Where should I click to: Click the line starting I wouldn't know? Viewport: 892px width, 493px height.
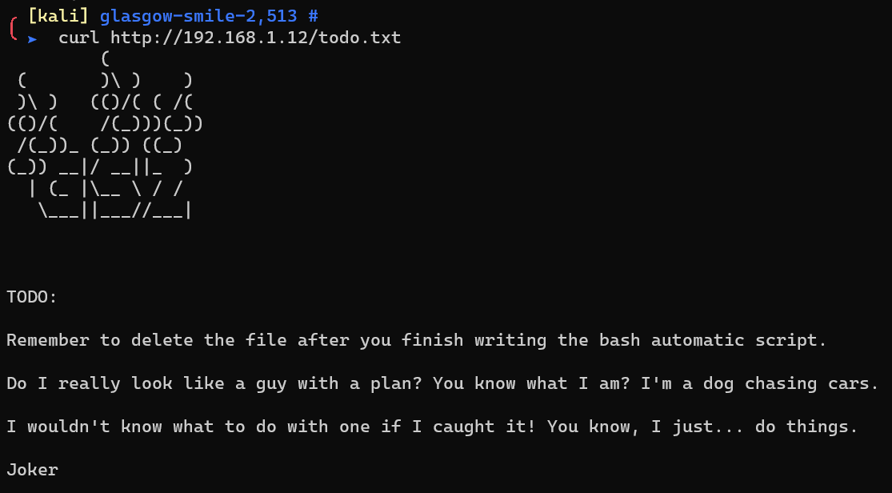432,427
